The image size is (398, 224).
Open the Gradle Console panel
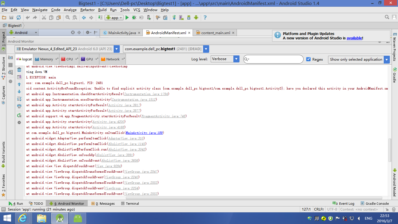[x=375, y=204]
